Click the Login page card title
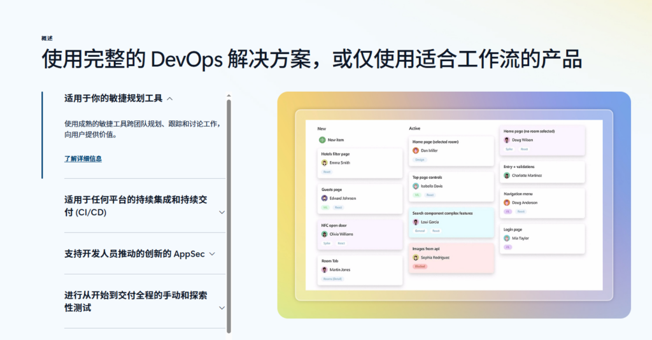Screen dimensions: 652x340 513,229
